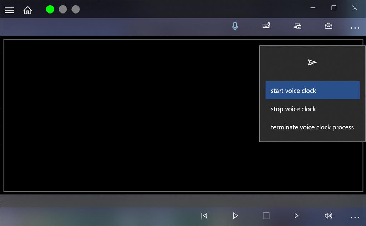The height and width of the screenshot is (226, 366).
Task: Open the keyboard input icon
Action: (x=266, y=26)
